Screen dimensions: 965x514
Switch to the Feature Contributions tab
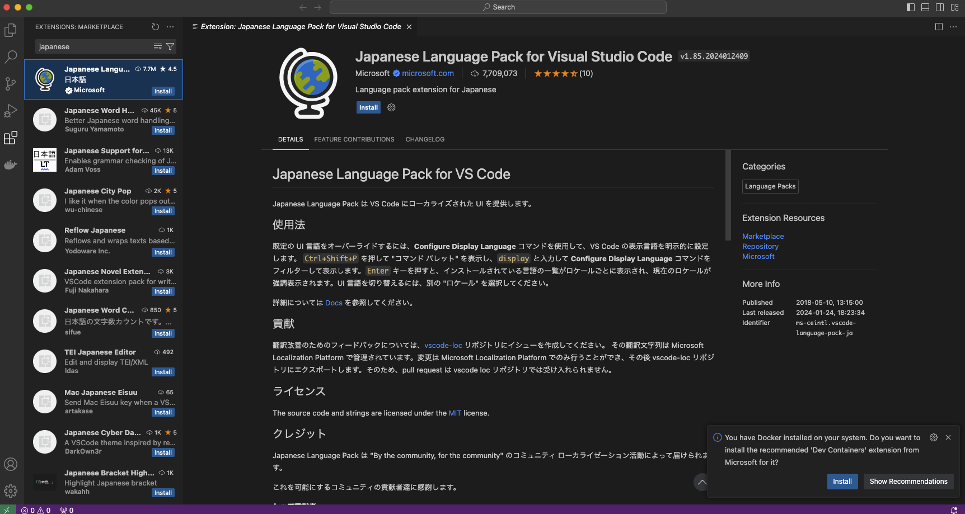click(354, 139)
